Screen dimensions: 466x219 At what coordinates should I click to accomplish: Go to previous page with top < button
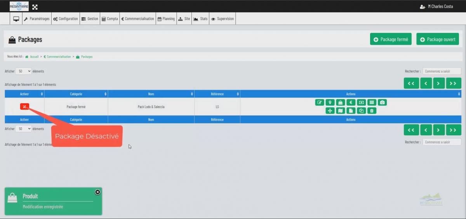click(426, 83)
